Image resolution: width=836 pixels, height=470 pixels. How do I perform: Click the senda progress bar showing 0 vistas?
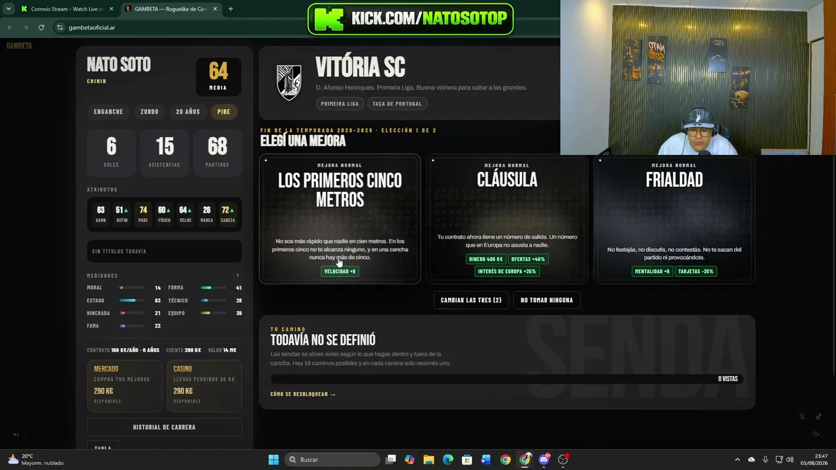click(x=507, y=379)
